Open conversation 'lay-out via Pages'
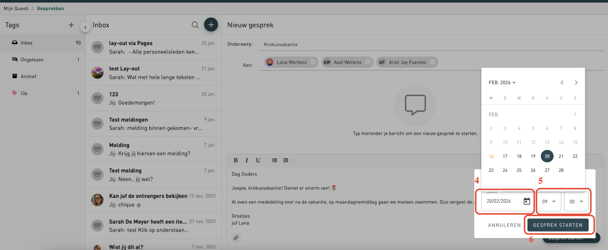Screen dimensions: 608x250 153,47
